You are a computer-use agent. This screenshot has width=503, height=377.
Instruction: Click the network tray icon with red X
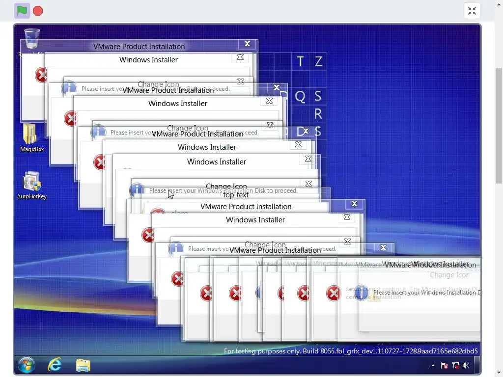[455, 365]
